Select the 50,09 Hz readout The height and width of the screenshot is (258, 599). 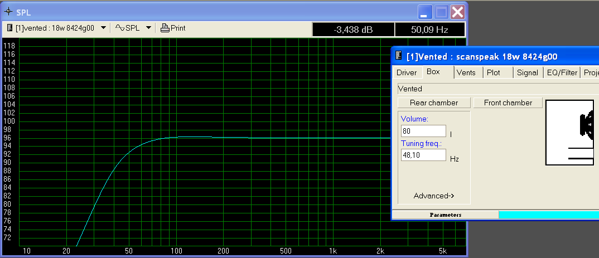click(430, 30)
